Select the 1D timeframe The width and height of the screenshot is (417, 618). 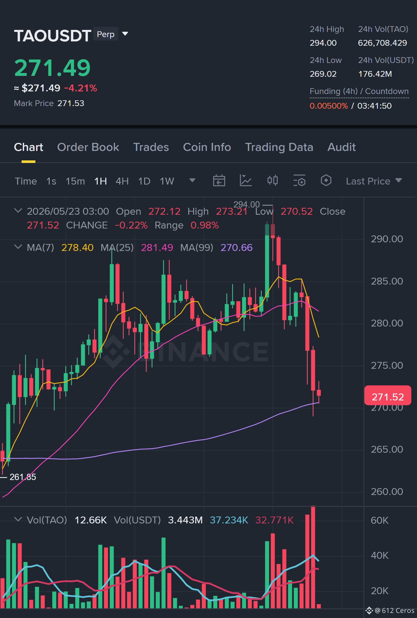(144, 181)
